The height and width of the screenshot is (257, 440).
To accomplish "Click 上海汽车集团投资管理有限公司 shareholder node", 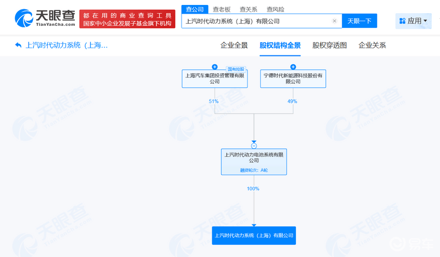I will tap(215, 79).
